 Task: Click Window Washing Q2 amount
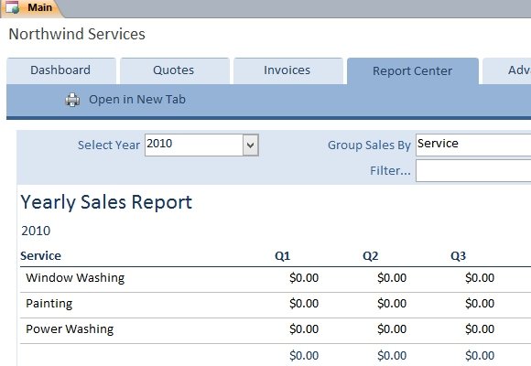[x=392, y=278]
